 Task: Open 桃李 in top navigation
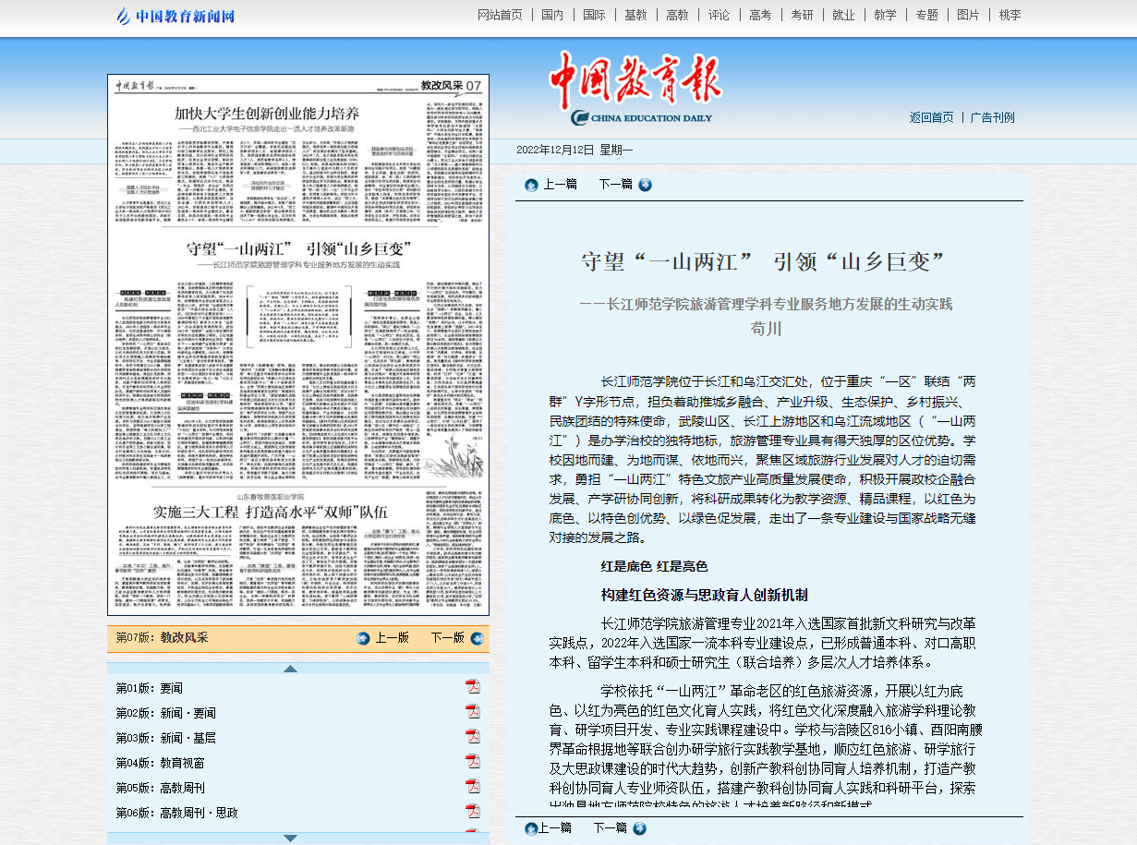click(x=1010, y=15)
